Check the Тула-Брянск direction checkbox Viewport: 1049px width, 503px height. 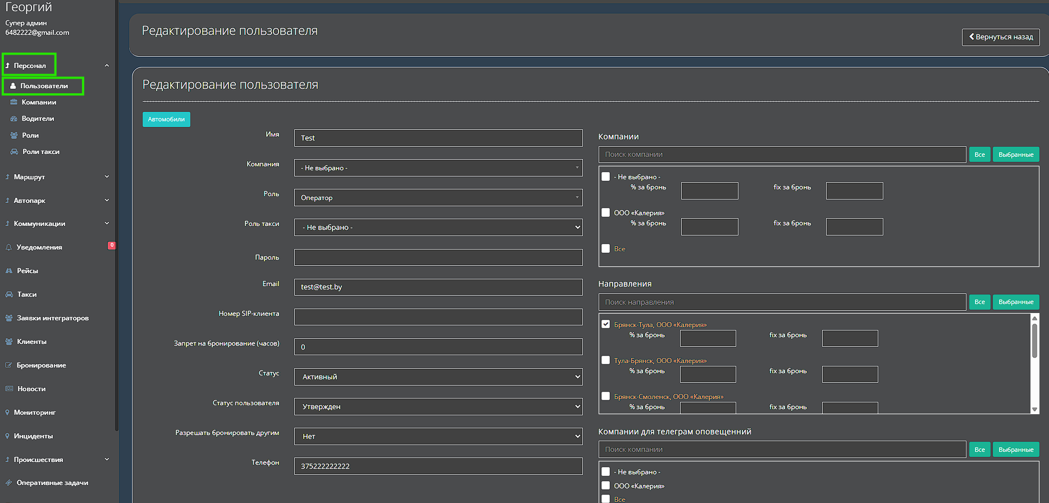(605, 360)
